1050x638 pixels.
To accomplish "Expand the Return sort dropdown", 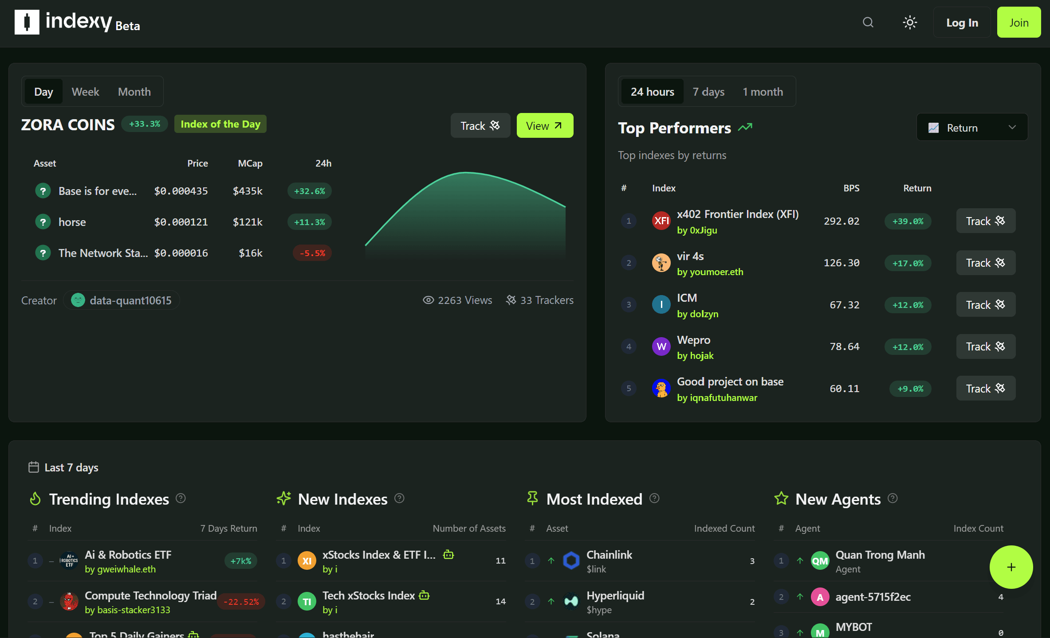I will coord(972,128).
